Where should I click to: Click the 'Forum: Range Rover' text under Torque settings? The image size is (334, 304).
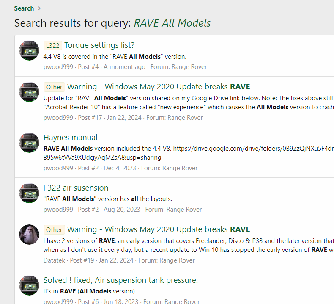tap(178, 67)
